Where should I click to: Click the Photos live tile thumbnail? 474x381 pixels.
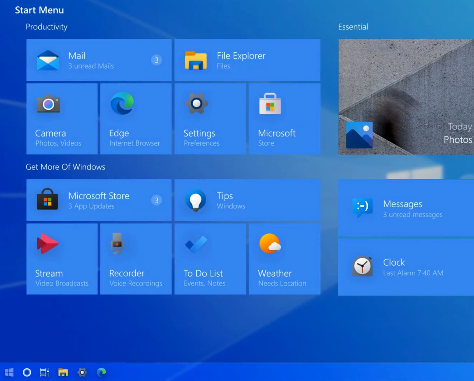406,97
